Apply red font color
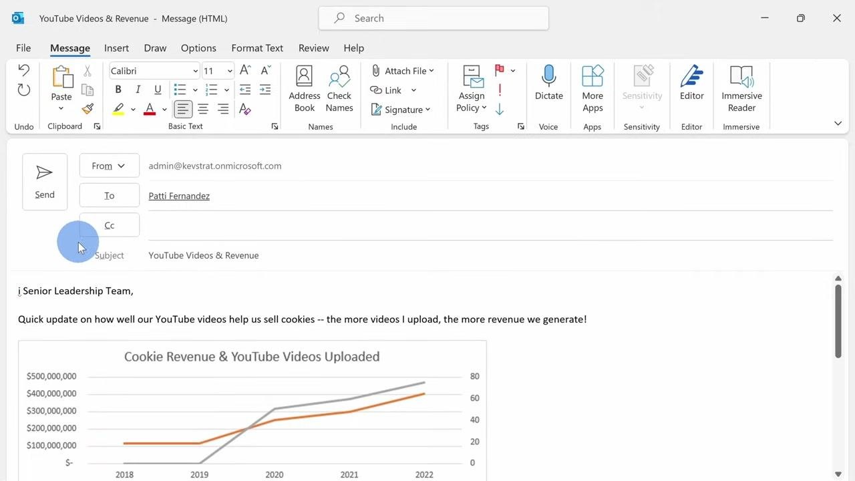The height and width of the screenshot is (481, 855). [150, 109]
